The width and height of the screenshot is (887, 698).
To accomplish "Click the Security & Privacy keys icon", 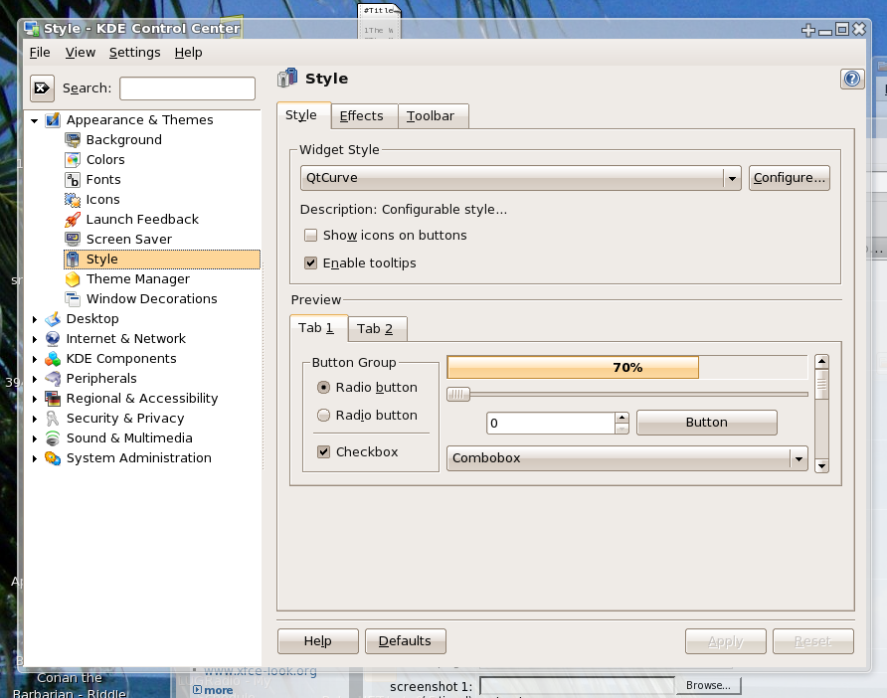I will tap(53, 418).
